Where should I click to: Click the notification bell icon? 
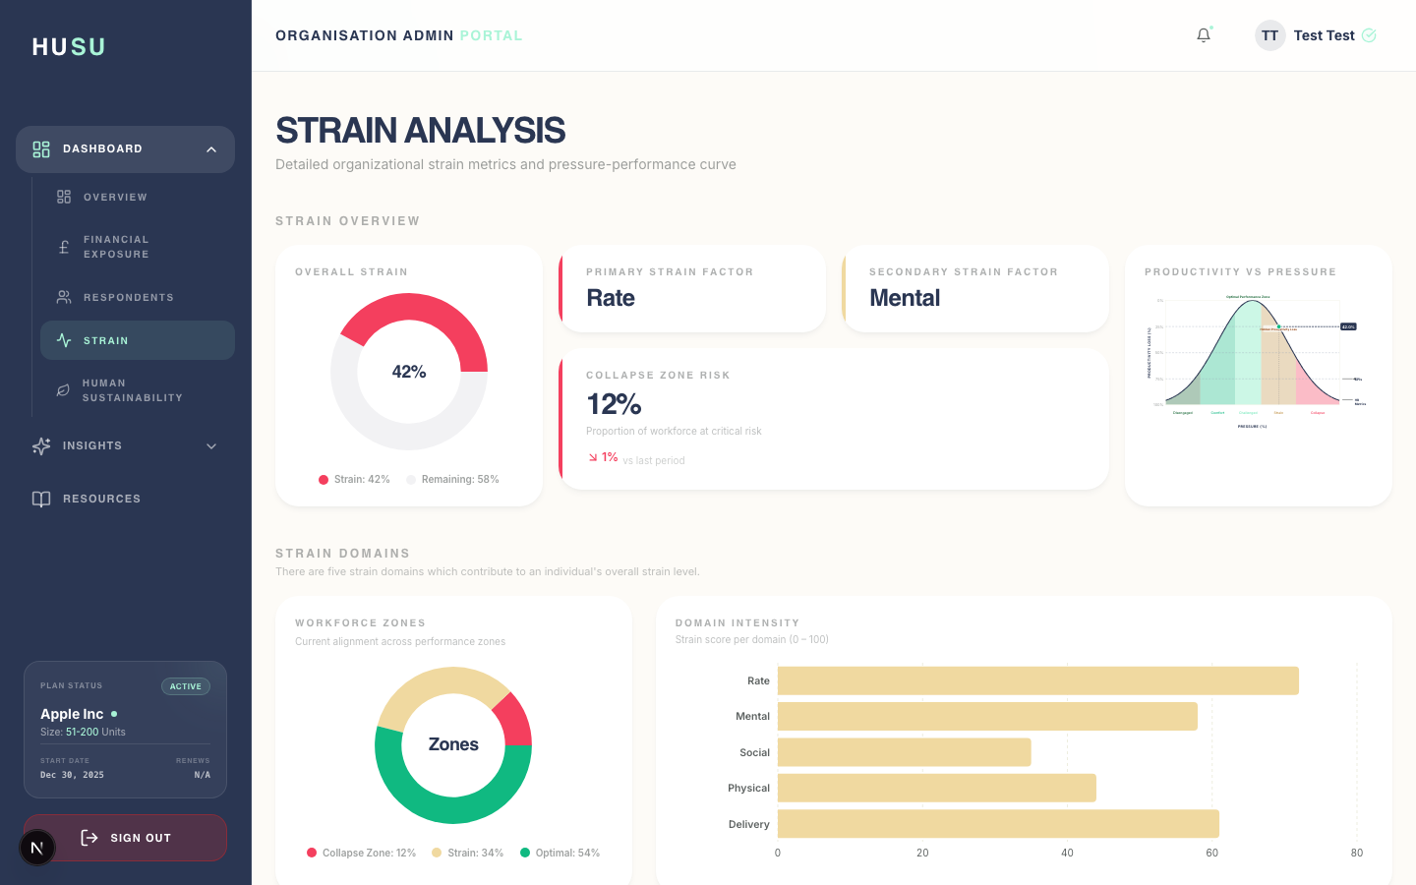(1204, 34)
